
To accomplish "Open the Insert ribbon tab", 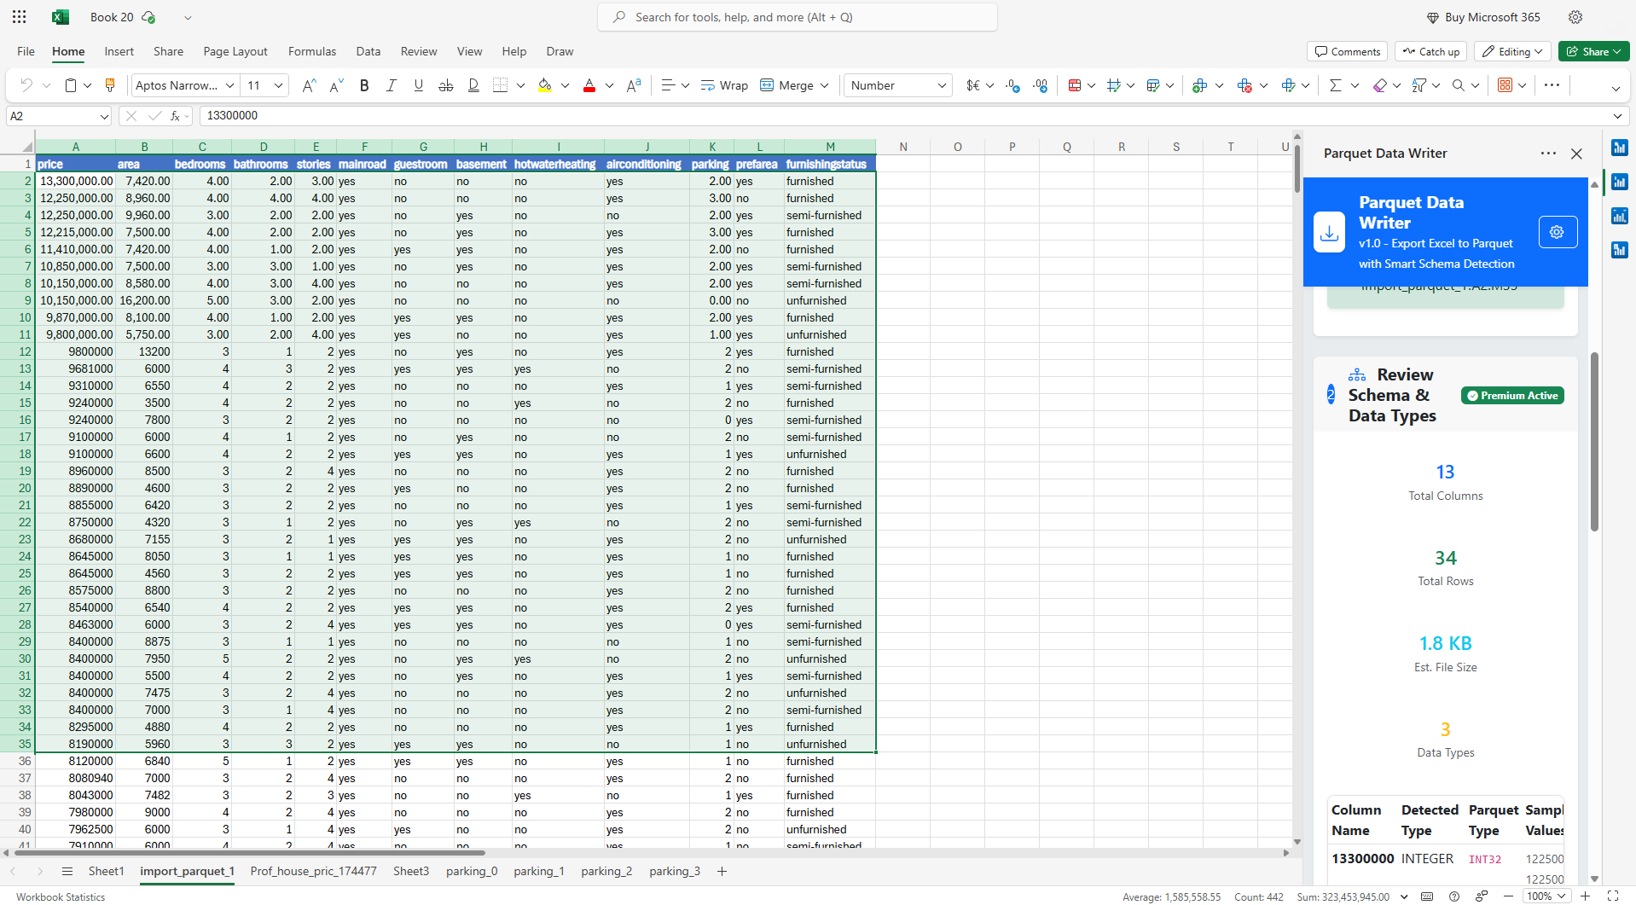I will (119, 51).
